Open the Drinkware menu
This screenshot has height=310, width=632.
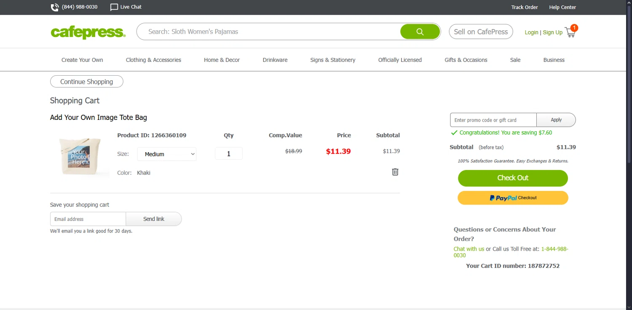(x=275, y=60)
